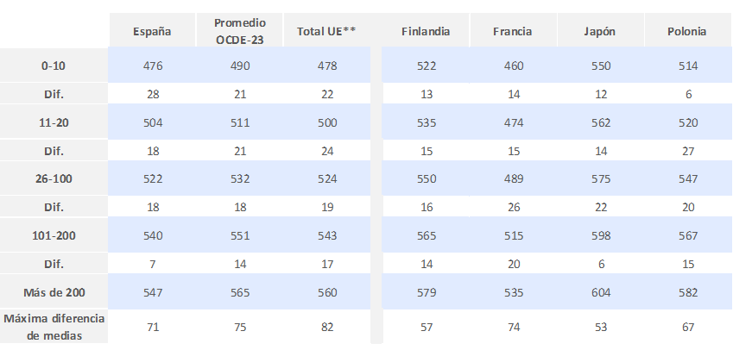Select the Francia column header
Viewport: 733px width, 350px height.
pos(512,31)
